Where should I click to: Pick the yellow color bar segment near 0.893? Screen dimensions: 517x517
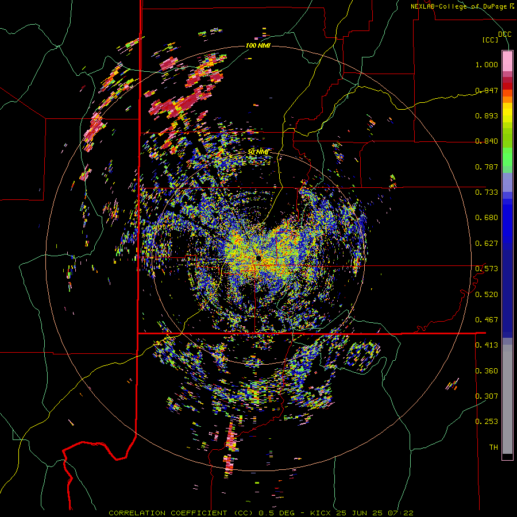507,113
